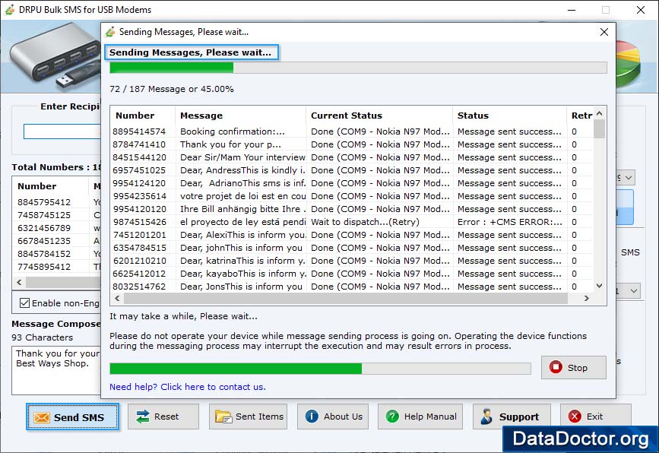Image resolution: width=659 pixels, height=453 pixels.
Task: Click the Sending Messages, Please wait... label box
Action: coord(192,52)
